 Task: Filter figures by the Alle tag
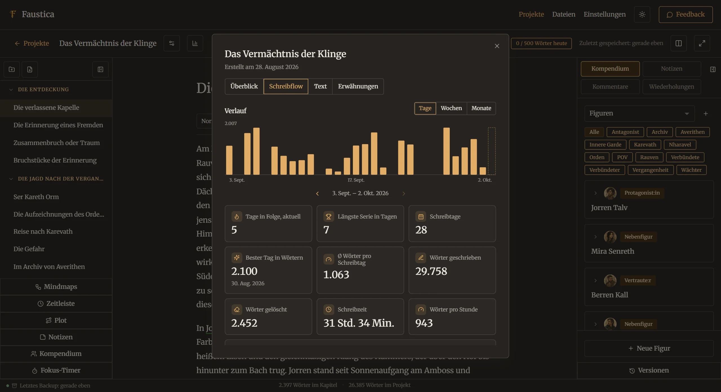pos(594,132)
